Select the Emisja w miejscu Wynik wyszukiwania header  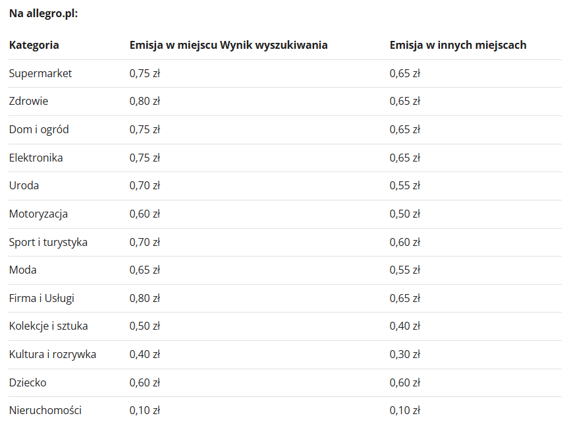point(229,45)
